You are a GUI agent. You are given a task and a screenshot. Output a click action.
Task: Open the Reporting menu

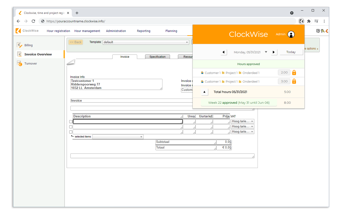[x=143, y=31]
